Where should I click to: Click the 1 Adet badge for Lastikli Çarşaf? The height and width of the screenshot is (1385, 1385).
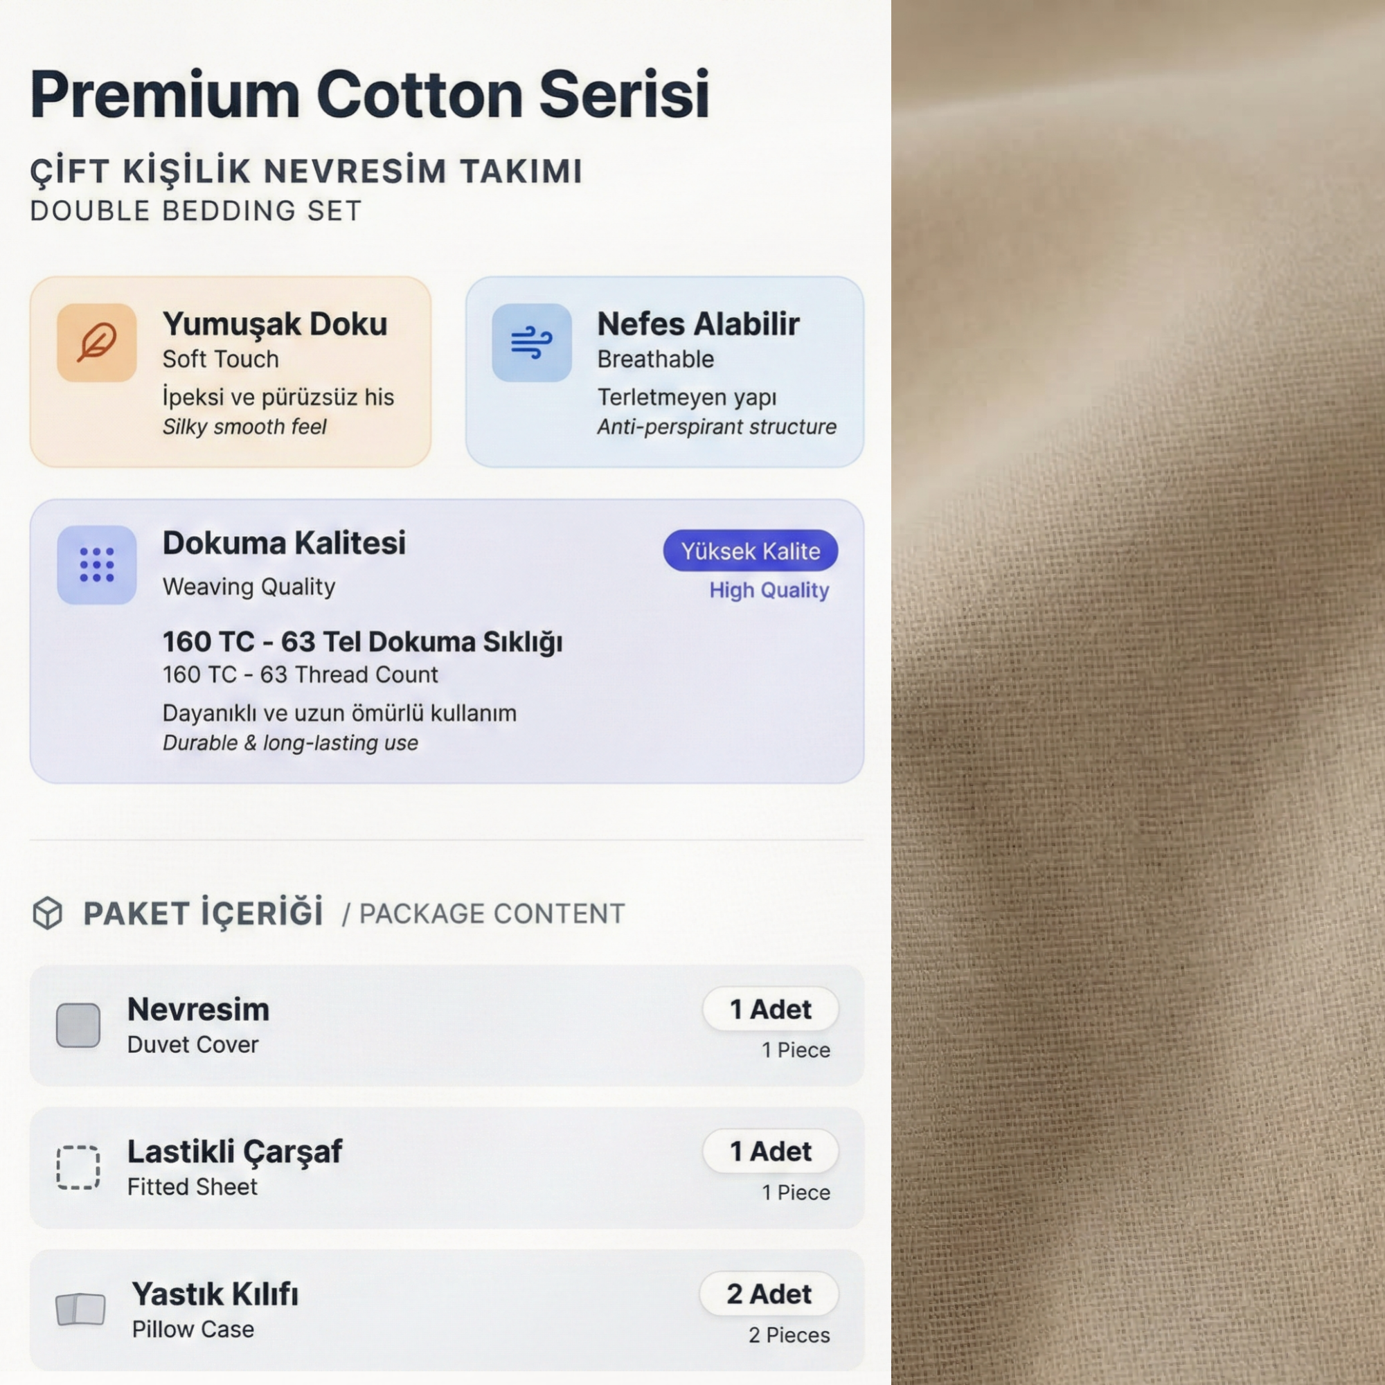[771, 1152]
